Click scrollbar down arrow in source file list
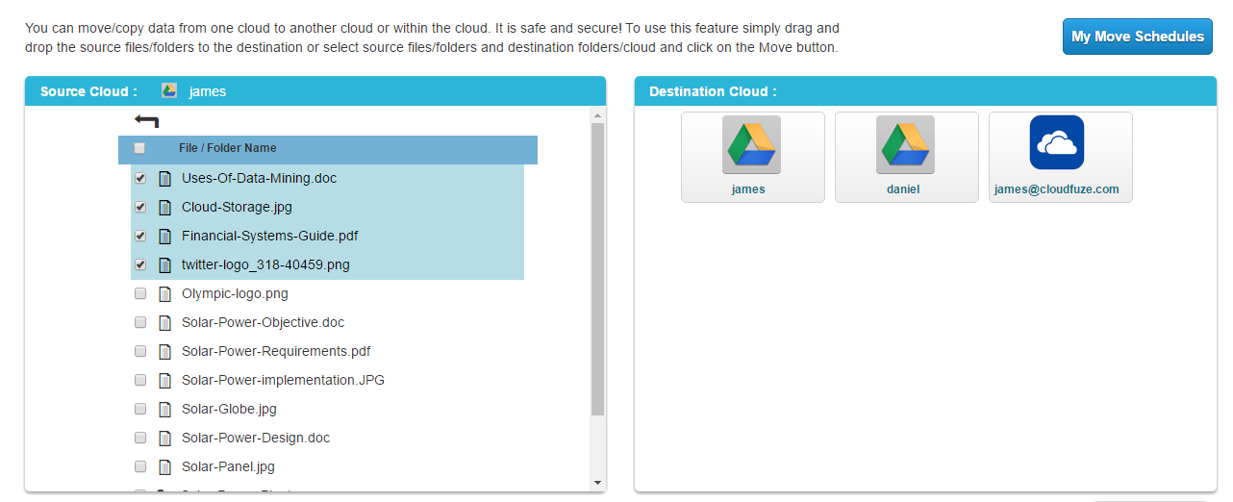 tap(597, 482)
